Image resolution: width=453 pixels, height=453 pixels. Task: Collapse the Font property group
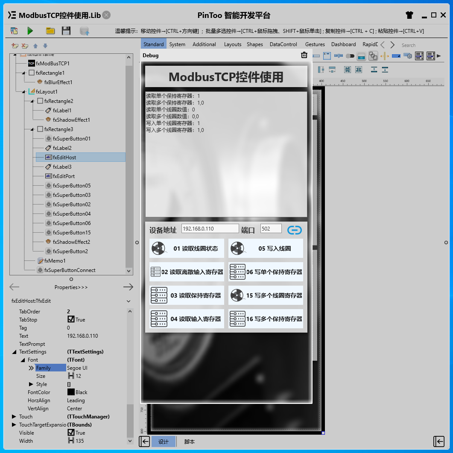pyautogui.click(x=23, y=360)
